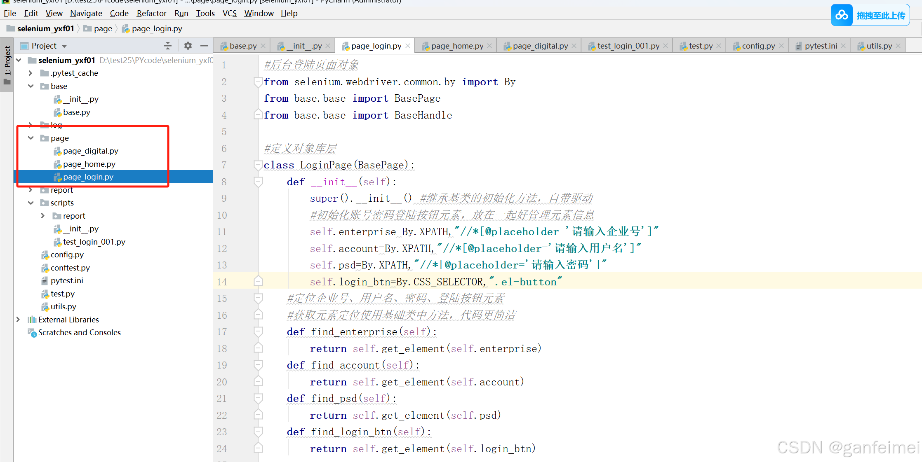Close the test.py editor tab

719,46
